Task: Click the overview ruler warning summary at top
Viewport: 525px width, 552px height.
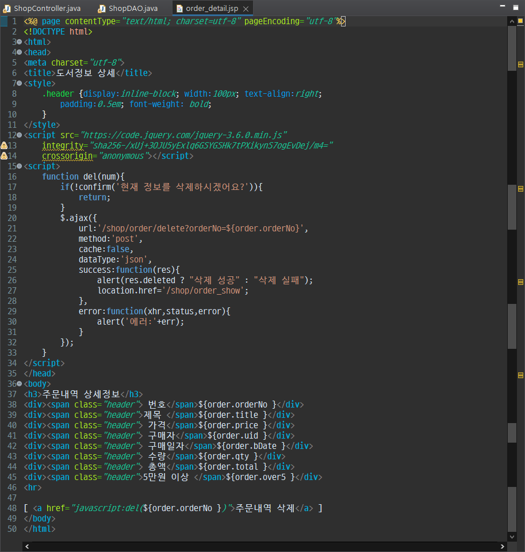Action: click(x=521, y=21)
